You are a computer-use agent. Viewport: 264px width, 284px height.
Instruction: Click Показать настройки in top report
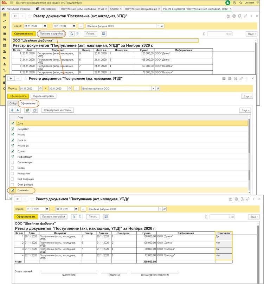click(51, 34)
